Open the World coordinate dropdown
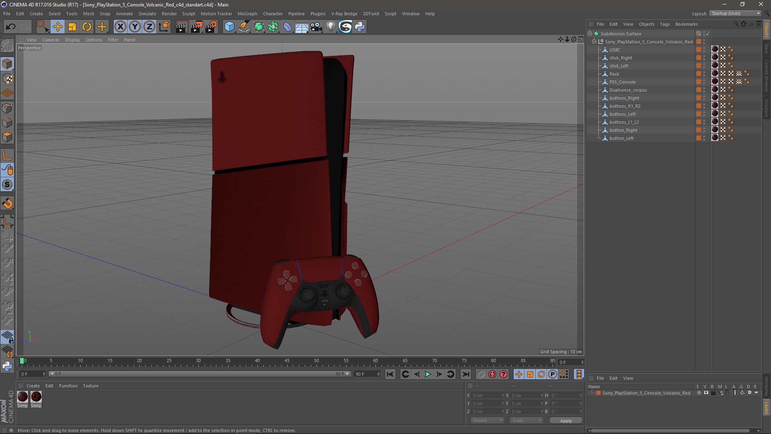The image size is (771, 434). [487, 420]
